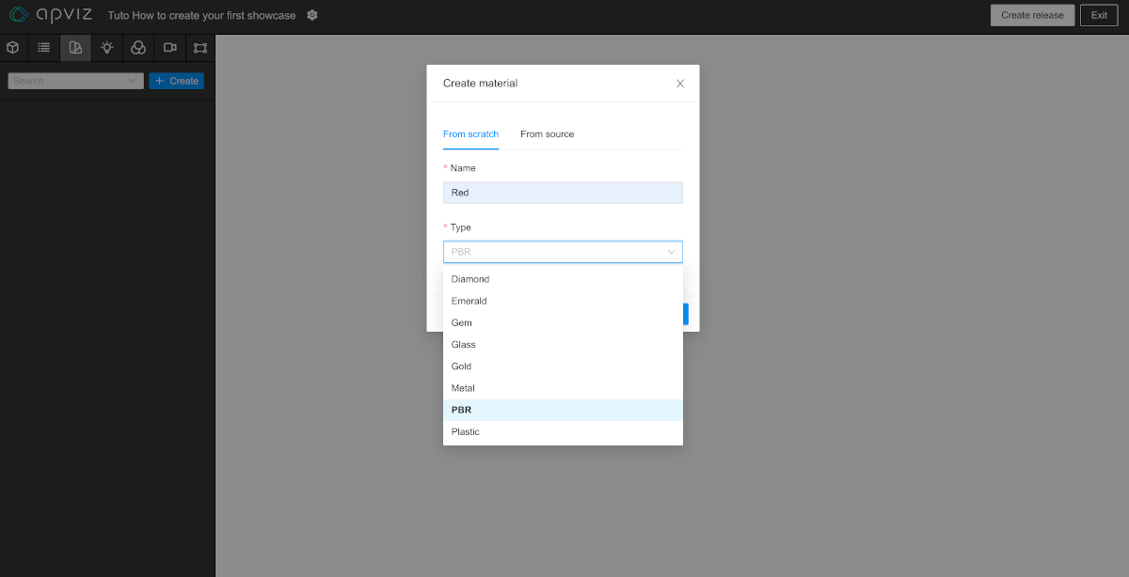This screenshot has height=577, width=1129.
Task: Open the overlapping circles panel
Action: tap(138, 48)
